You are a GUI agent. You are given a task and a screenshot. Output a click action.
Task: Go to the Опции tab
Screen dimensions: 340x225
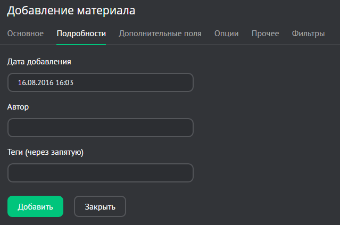point(226,34)
